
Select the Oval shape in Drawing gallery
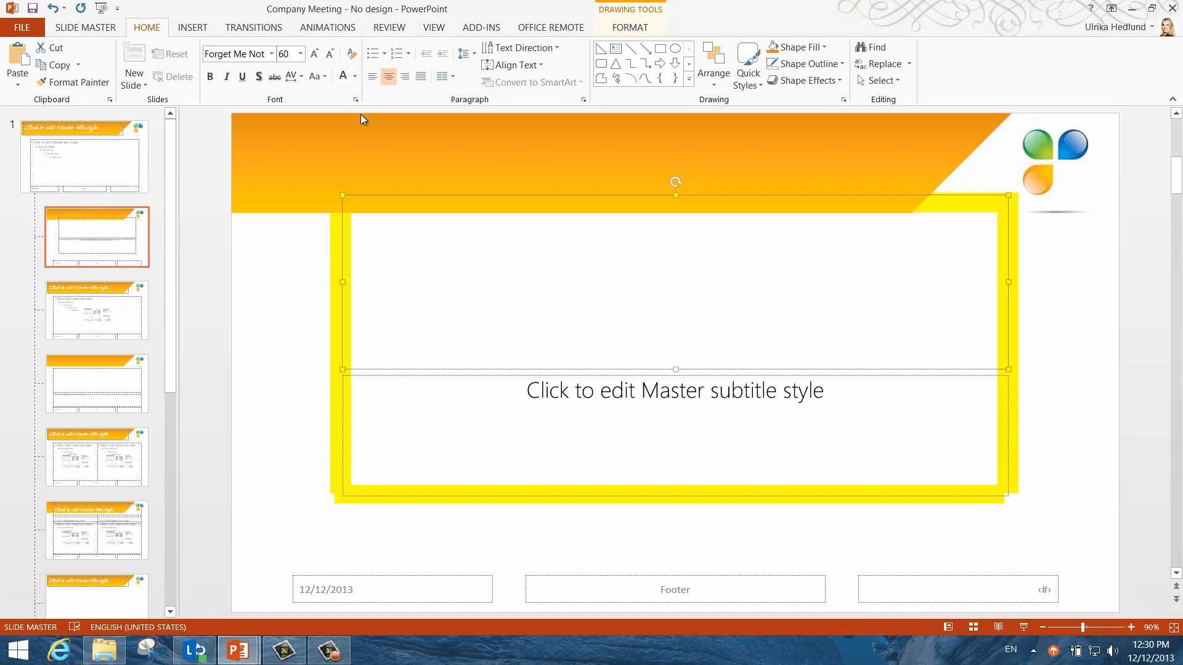[x=675, y=48]
